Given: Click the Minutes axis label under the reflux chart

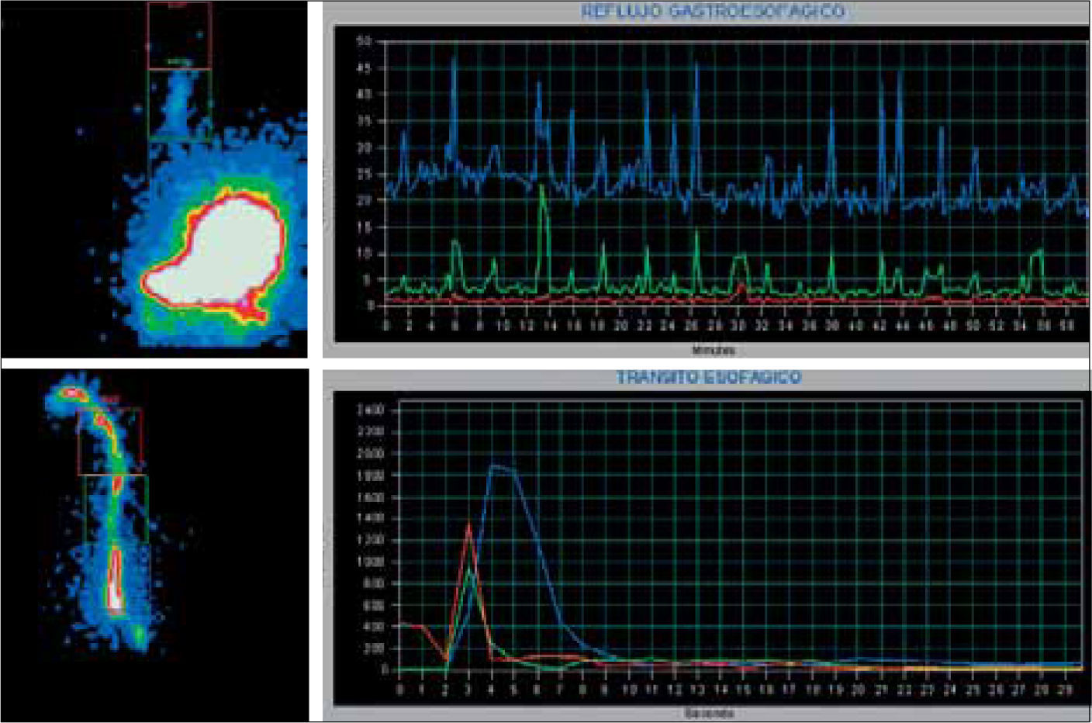Looking at the screenshot, I should [712, 351].
